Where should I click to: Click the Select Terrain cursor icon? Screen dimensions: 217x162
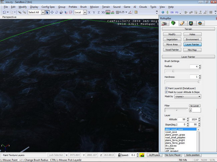click(66, 12)
